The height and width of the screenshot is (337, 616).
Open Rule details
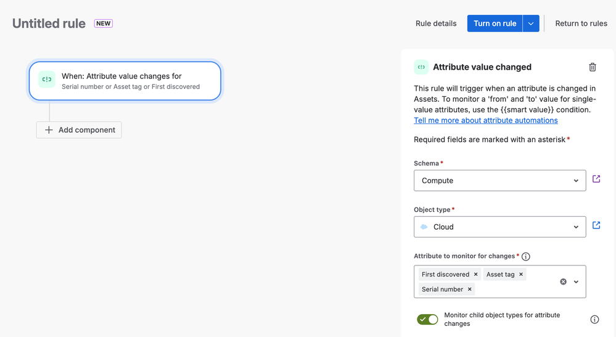coord(436,23)
